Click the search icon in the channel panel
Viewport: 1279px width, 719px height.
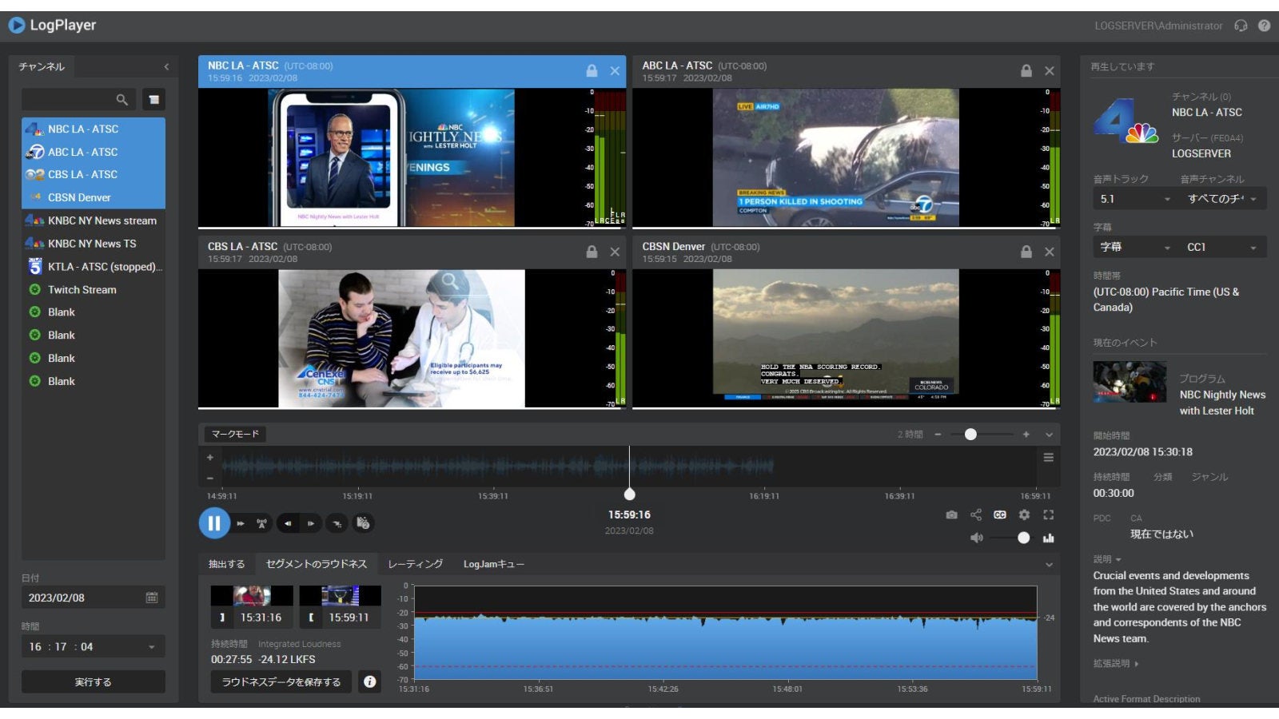(x=122, y=100)
